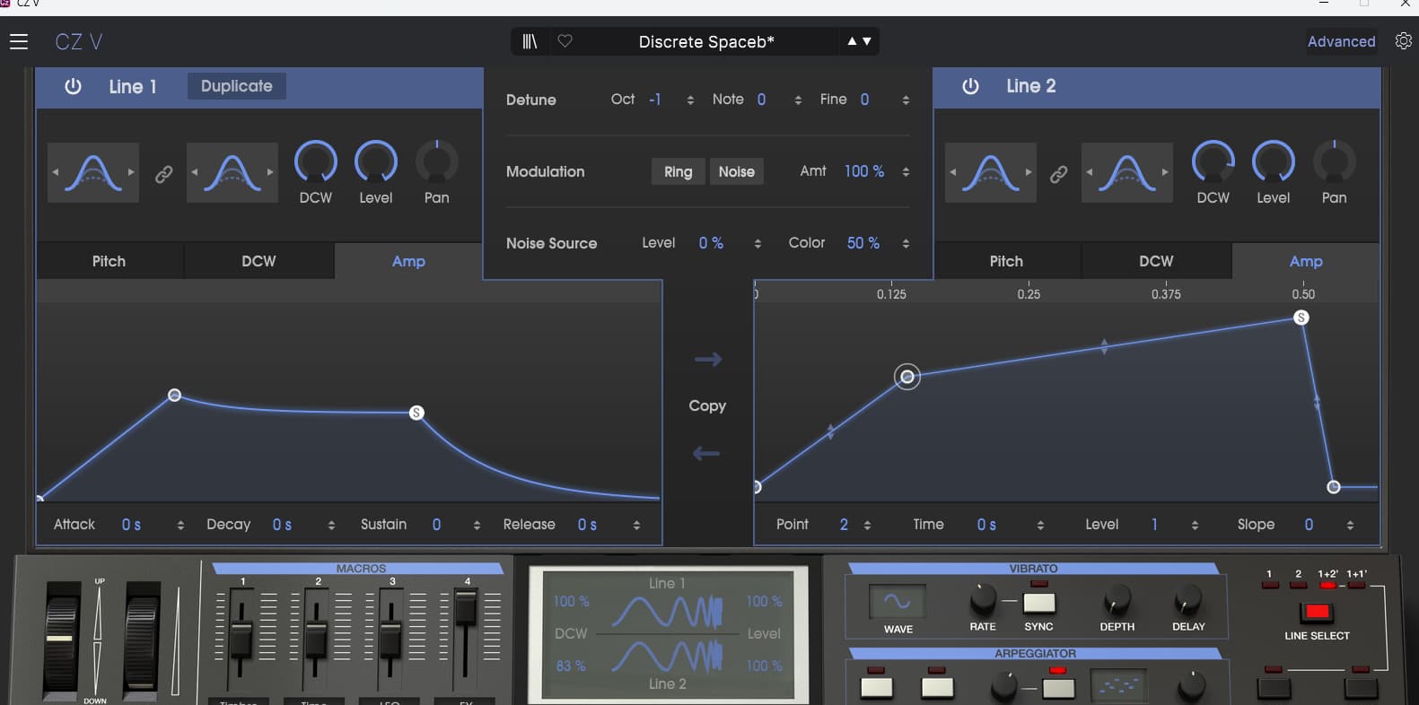Open the hamburger main menu
This screenshot has height=705, width=1419.
[x=19, y=41]
